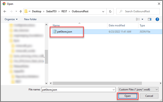This screenshot has width=163, height=102.
Task: Click the Forward navigation arrow
Action: (x=11, y=11)
